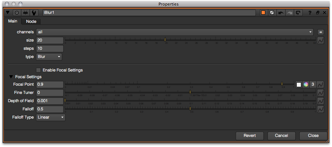Click the revert to defaults icon
Viewport: 332px width, 147px height.
click(298, 13)
